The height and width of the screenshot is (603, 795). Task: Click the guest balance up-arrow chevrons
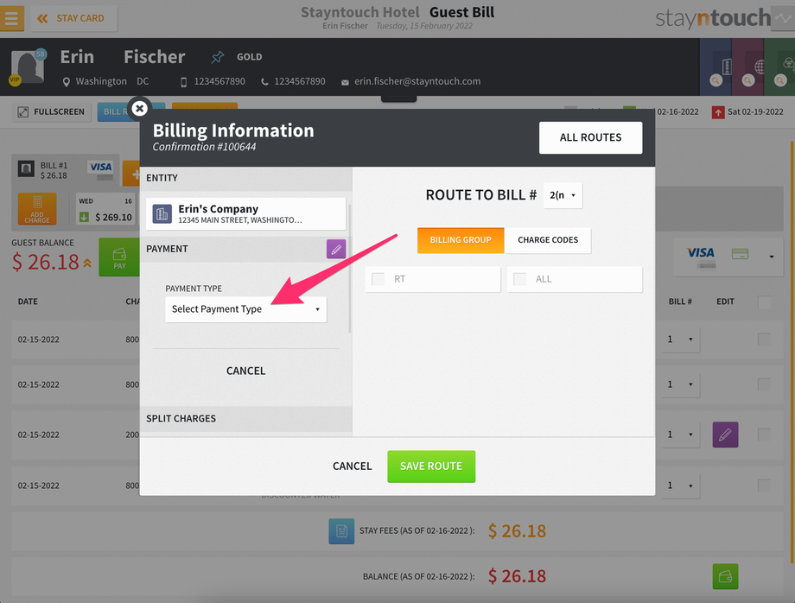(88, 263)
